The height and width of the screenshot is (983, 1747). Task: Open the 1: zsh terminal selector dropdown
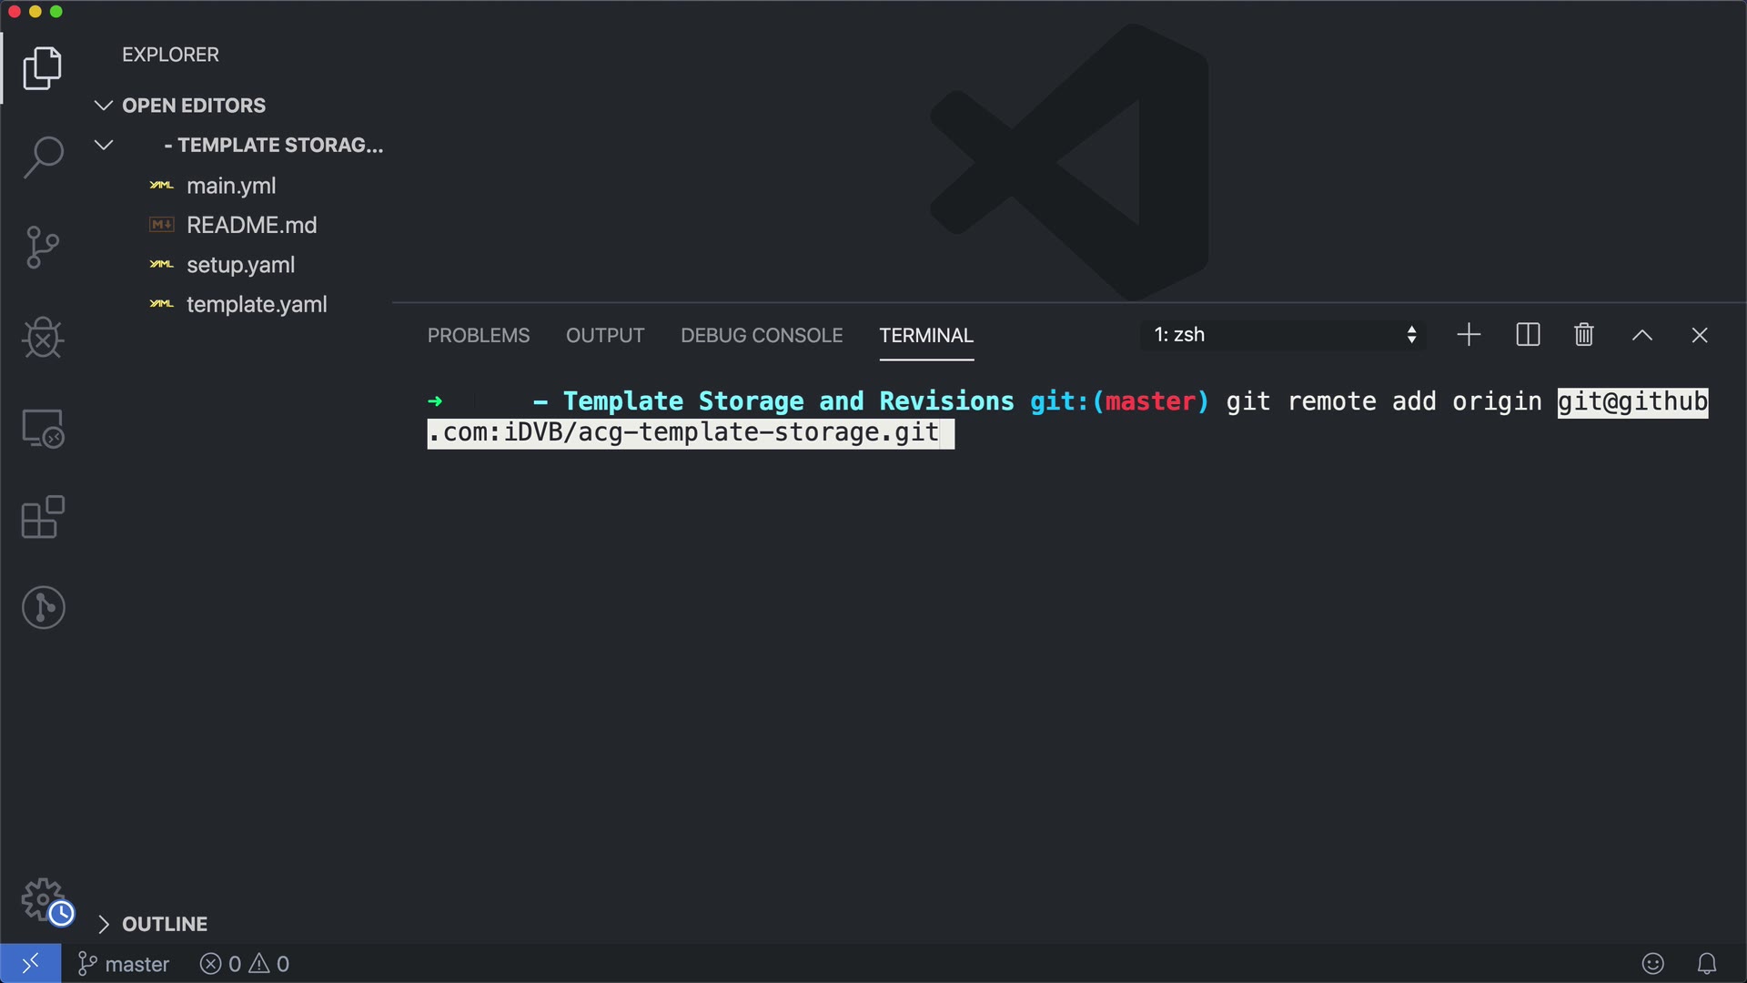(x=1283, y=335)
